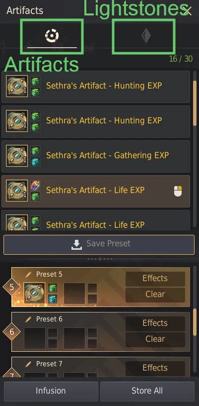
Task: Switch to the Artifacts tab icon
Action: point(52,36)
